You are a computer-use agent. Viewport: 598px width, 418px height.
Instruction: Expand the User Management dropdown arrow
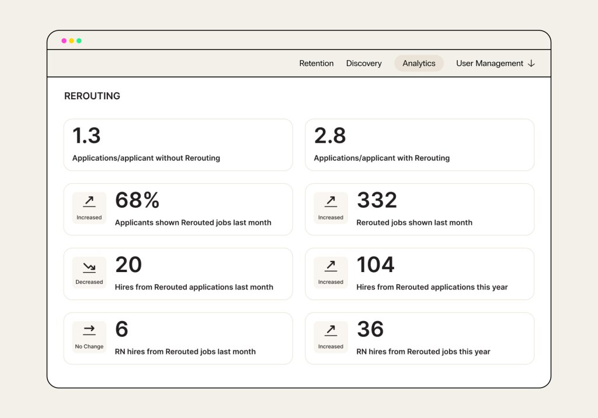tap(531, 63)
